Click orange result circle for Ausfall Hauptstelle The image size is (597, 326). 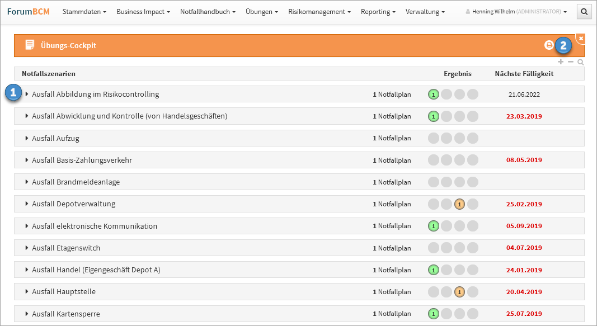click(459, 292)
